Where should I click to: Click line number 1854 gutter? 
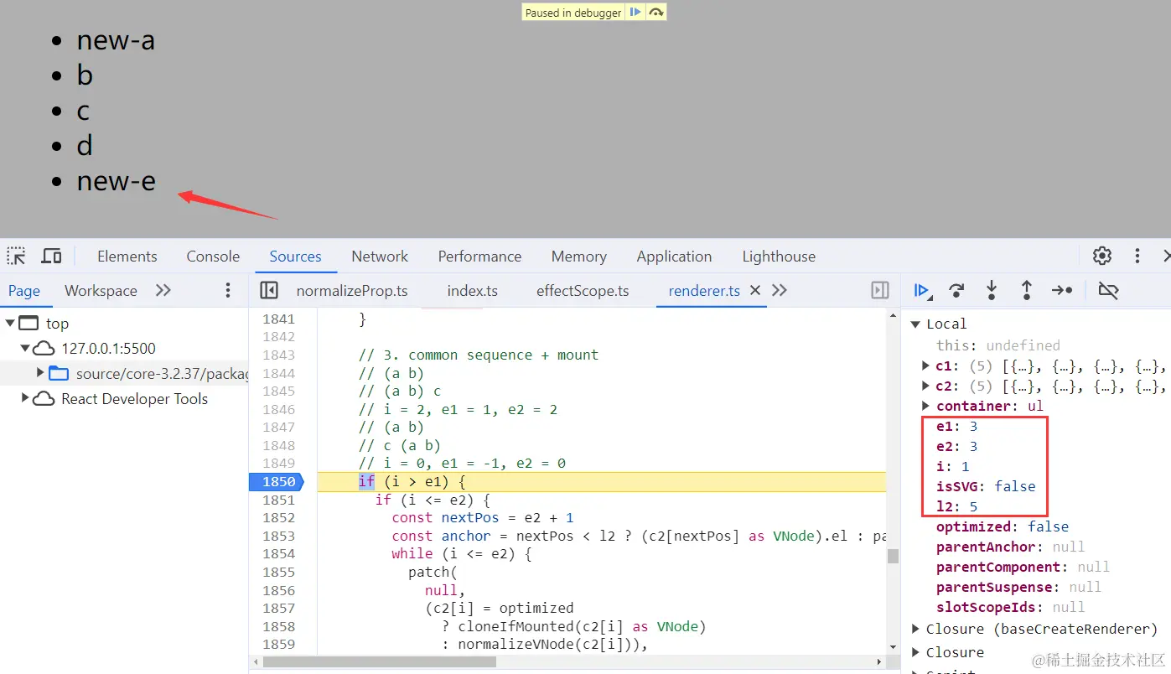(x=278, y=553)
